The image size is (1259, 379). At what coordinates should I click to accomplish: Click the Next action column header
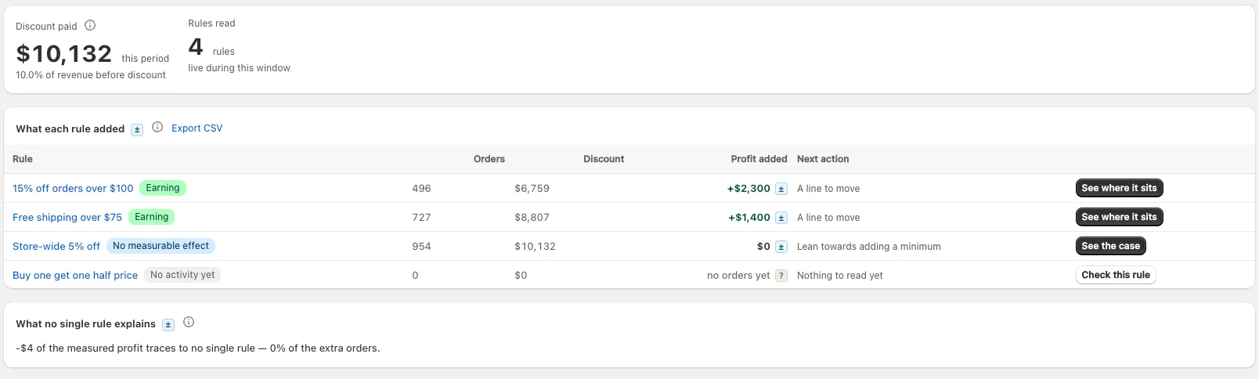(x=823, y=159)
